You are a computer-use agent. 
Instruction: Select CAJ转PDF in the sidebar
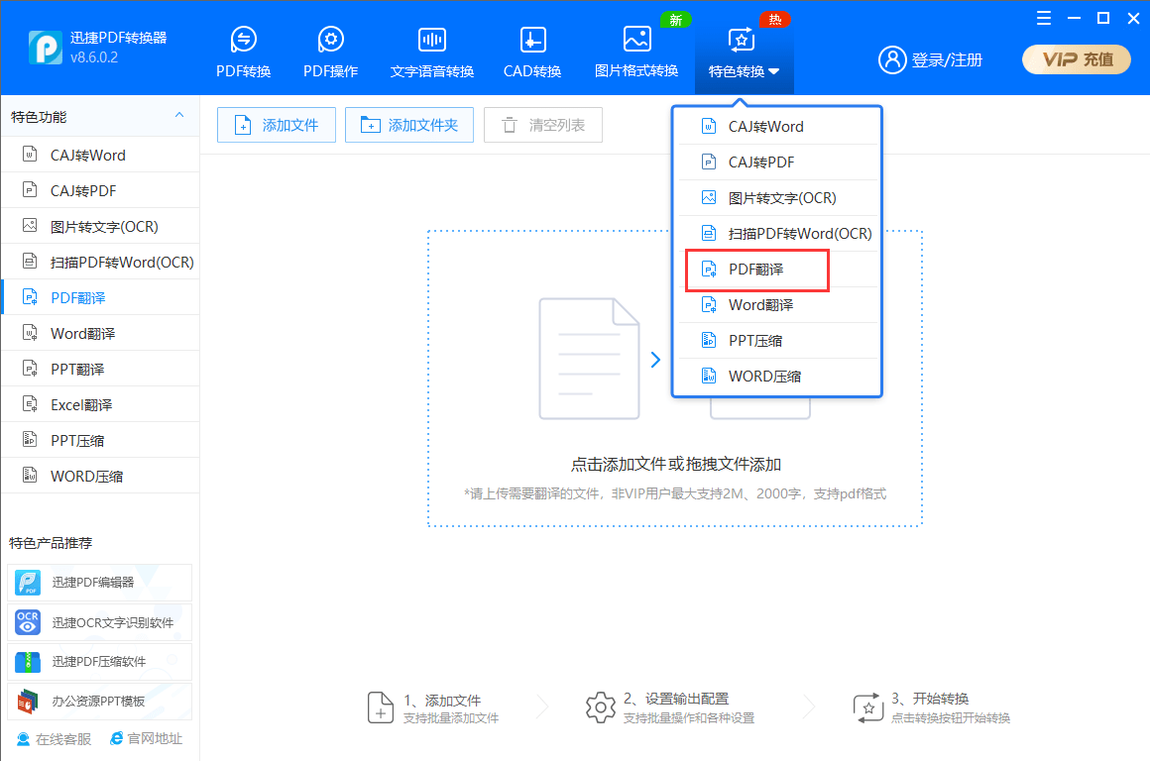tap(100, 190)
